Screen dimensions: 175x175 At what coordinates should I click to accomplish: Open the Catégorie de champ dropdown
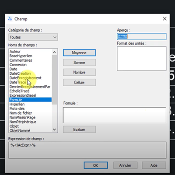(33, 37)
